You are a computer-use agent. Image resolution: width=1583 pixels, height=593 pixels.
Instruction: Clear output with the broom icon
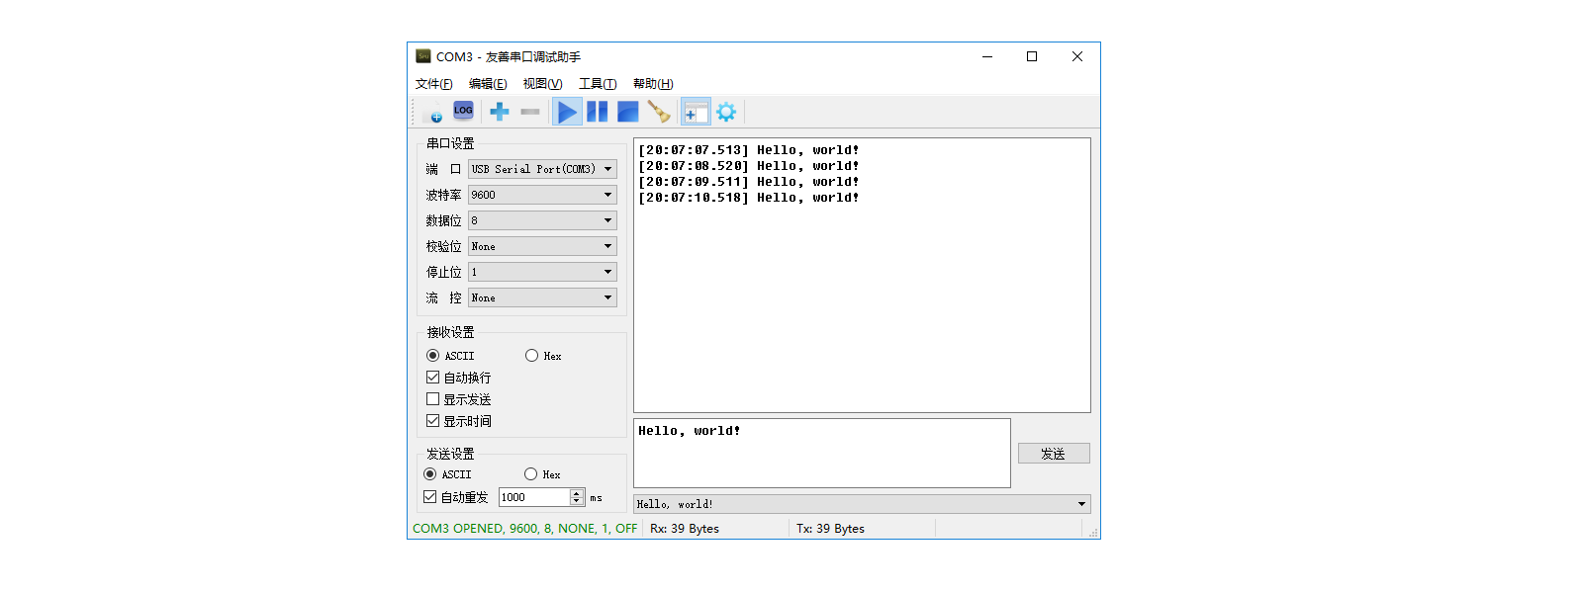coord(658,112)
